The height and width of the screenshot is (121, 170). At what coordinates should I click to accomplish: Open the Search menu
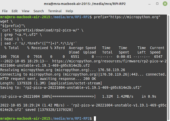pos(39,11)
